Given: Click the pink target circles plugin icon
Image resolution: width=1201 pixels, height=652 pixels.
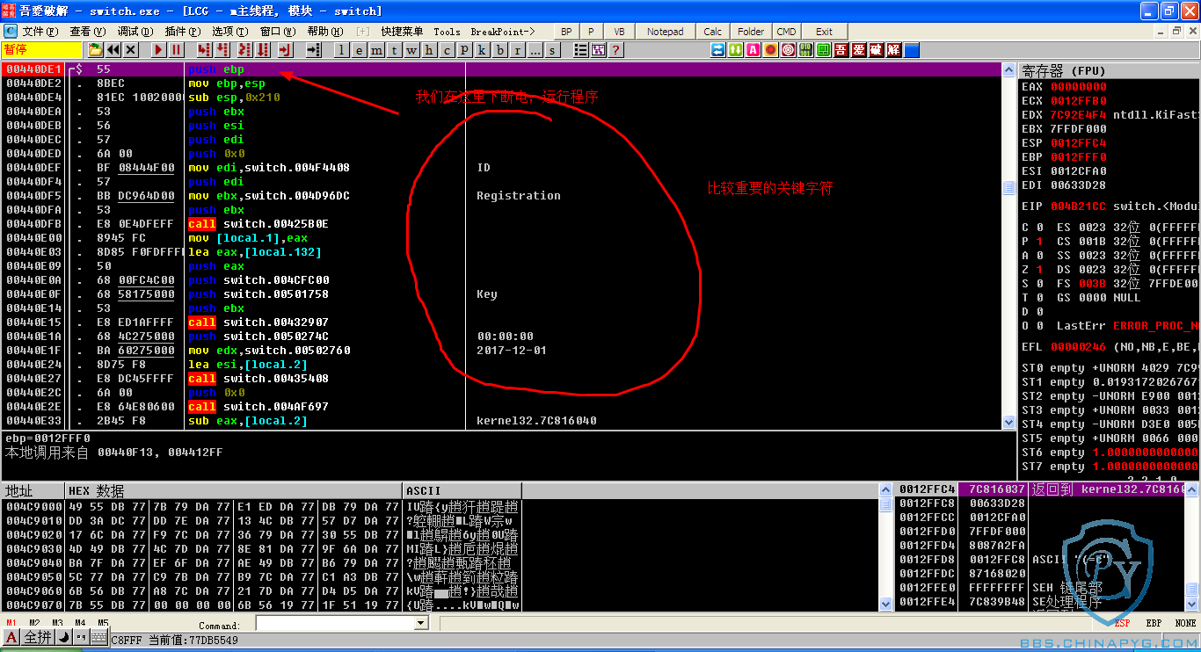Looking at the screenshot, I should tap(788, 50).
